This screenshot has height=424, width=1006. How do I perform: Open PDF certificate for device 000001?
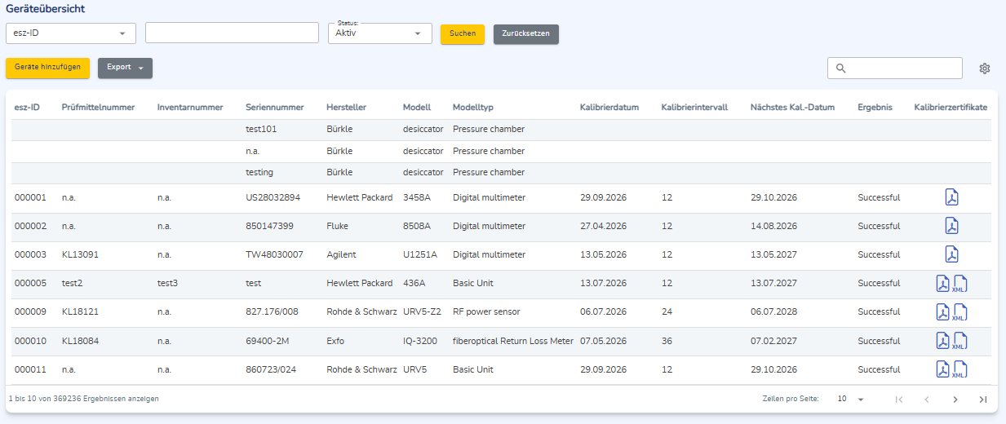click(x=951, y=197)
